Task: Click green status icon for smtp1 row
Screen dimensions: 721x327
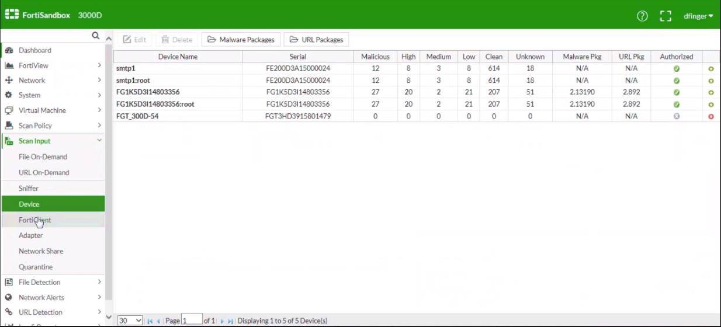Action: pos(711,69)
